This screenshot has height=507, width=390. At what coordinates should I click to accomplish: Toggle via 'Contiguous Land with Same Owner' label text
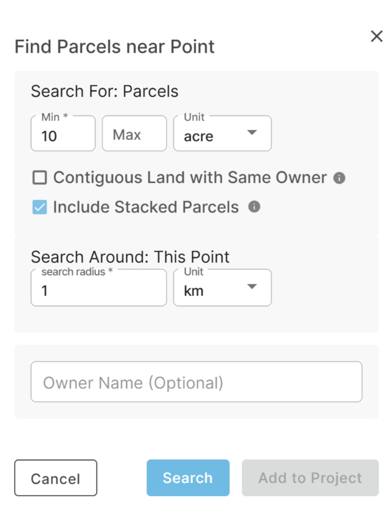pos(190,178)
